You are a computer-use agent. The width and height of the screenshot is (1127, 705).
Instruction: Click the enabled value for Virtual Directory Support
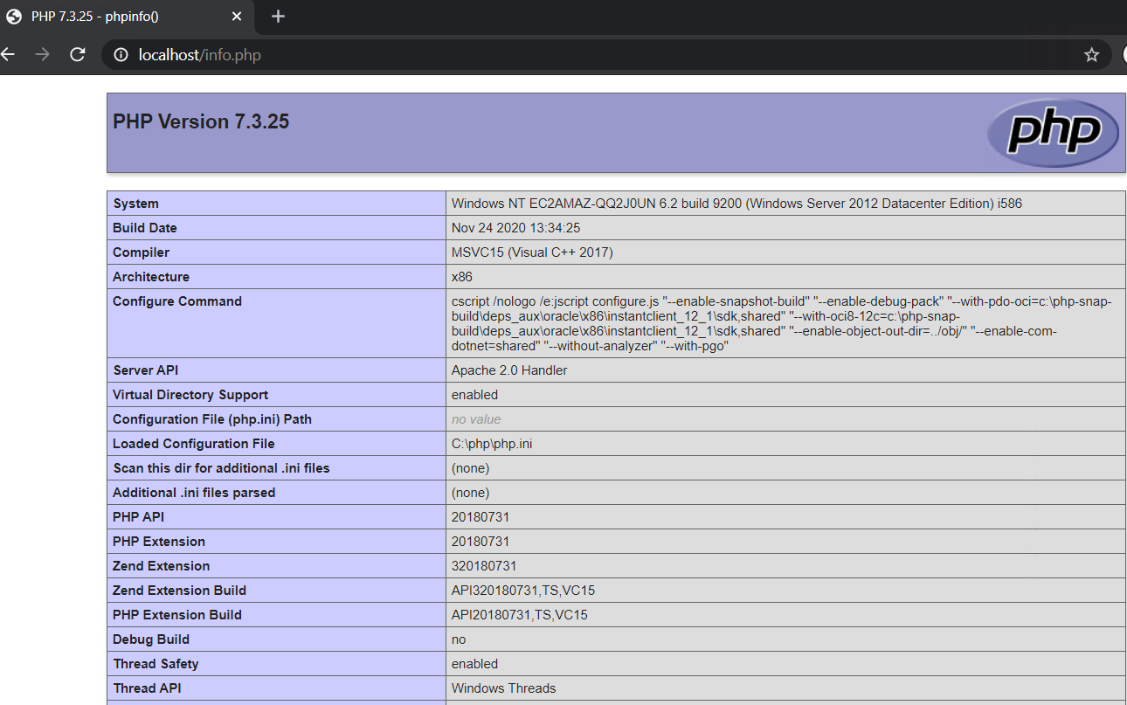pos(474,395)
